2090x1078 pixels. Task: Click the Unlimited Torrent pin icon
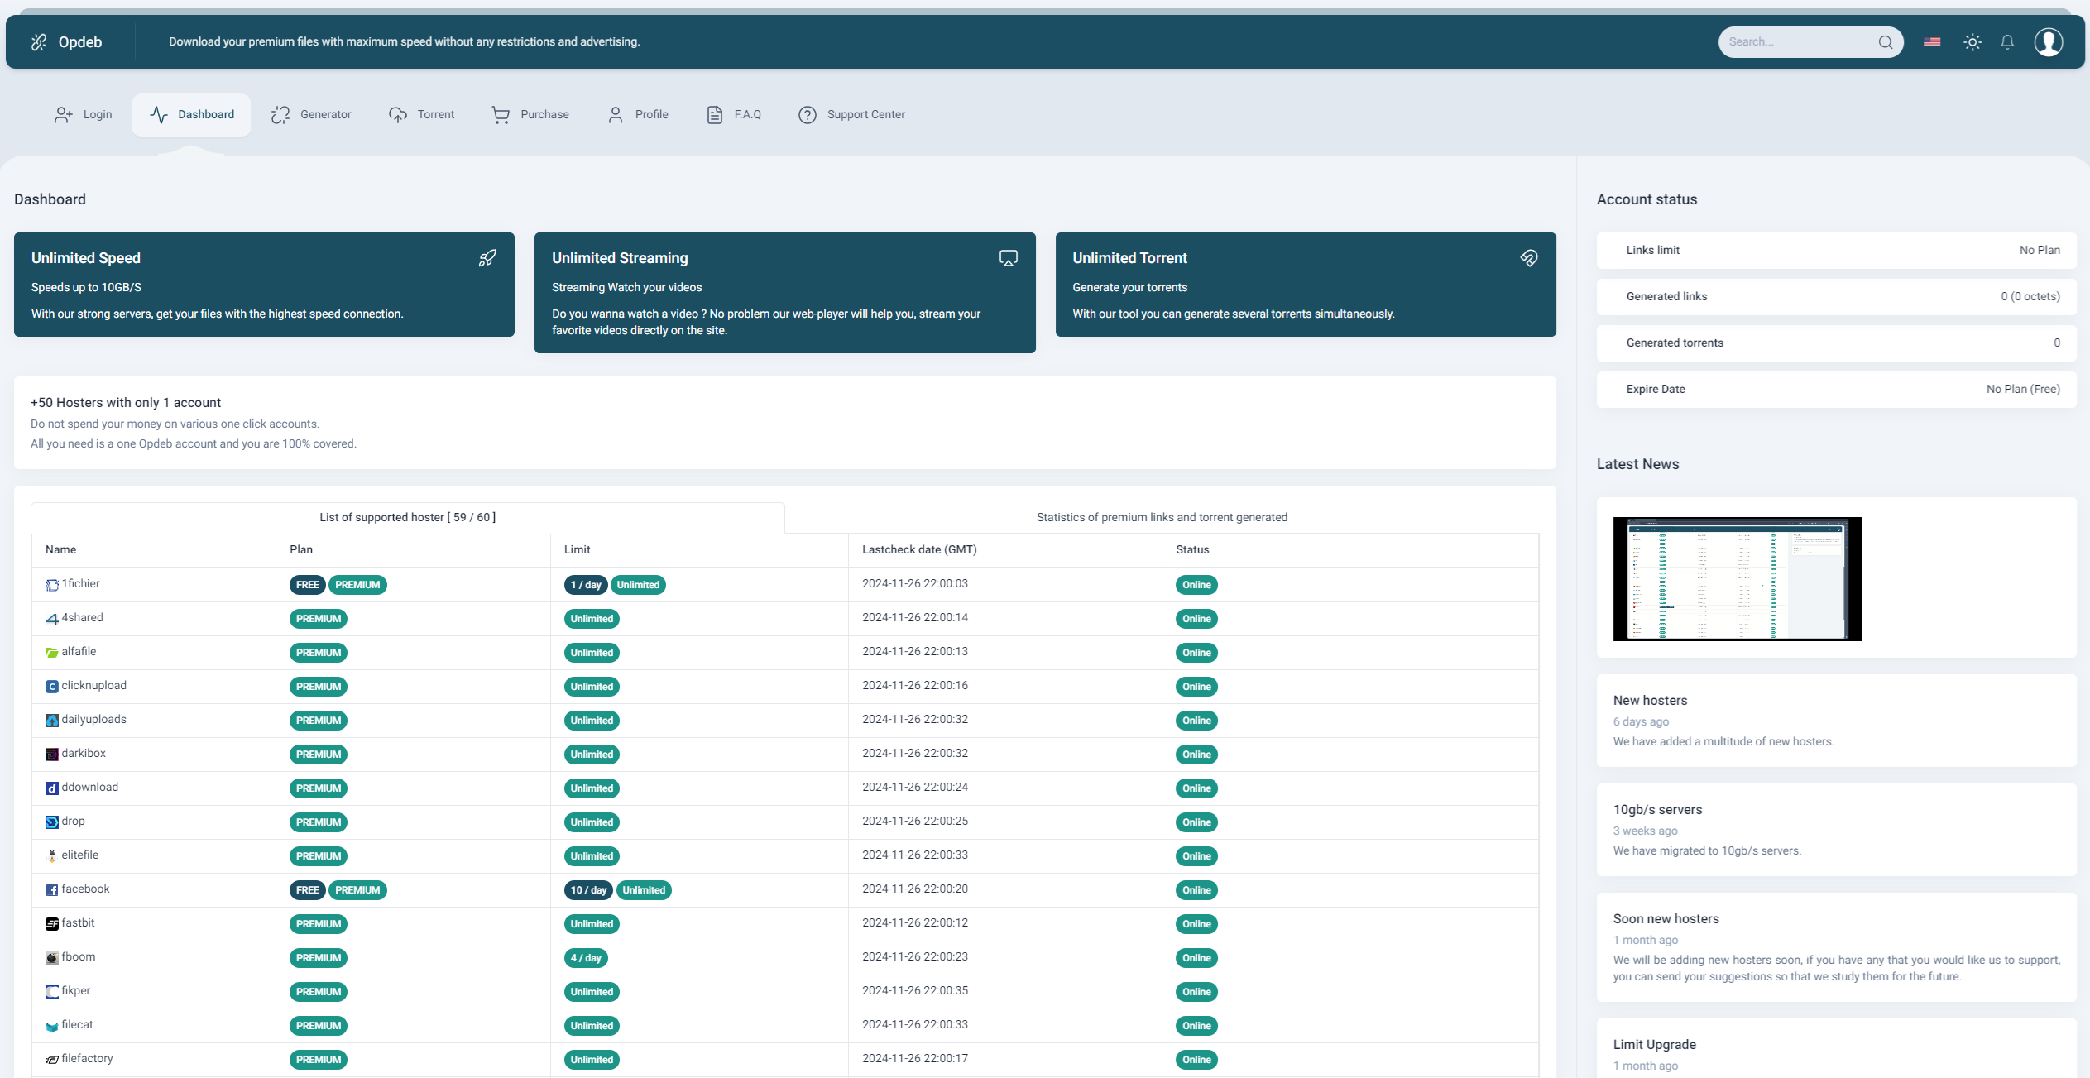pyautogui.click(x=1531, y=257)
